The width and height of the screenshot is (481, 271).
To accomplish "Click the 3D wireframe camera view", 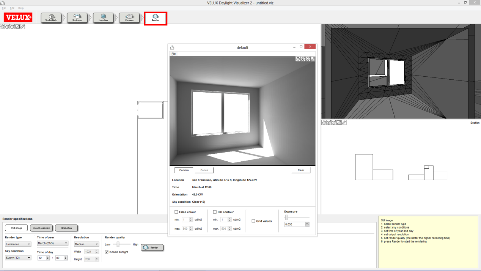I will click(x=401, y=71).
